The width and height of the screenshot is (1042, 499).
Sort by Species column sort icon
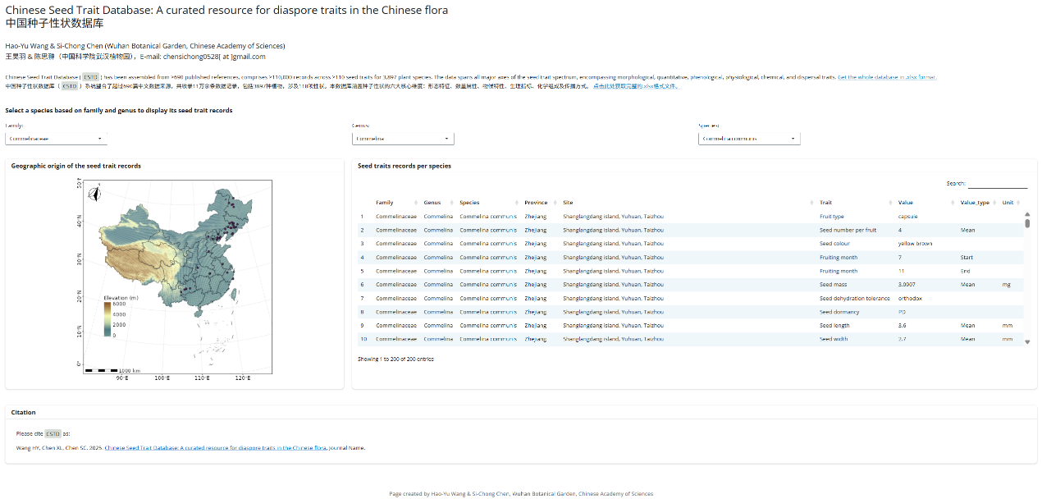(514, 203)
